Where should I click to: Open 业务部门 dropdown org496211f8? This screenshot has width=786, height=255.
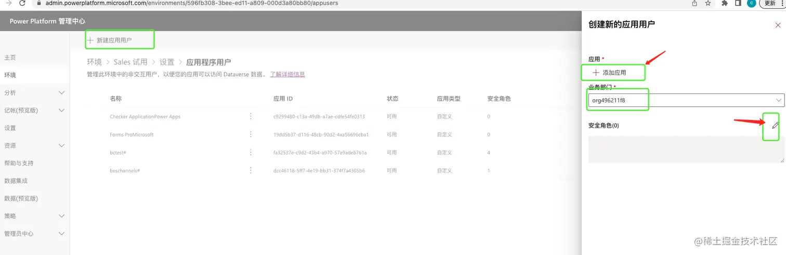point(686,100)
